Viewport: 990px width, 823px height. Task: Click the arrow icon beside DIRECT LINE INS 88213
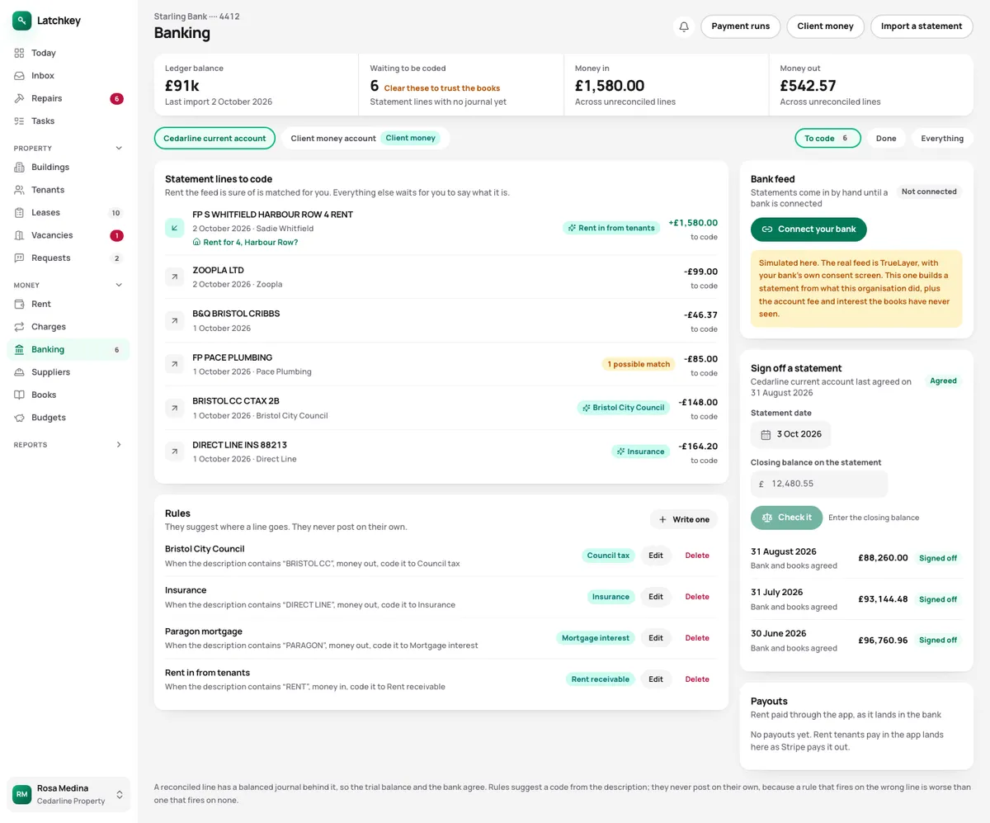pos(175,452)
